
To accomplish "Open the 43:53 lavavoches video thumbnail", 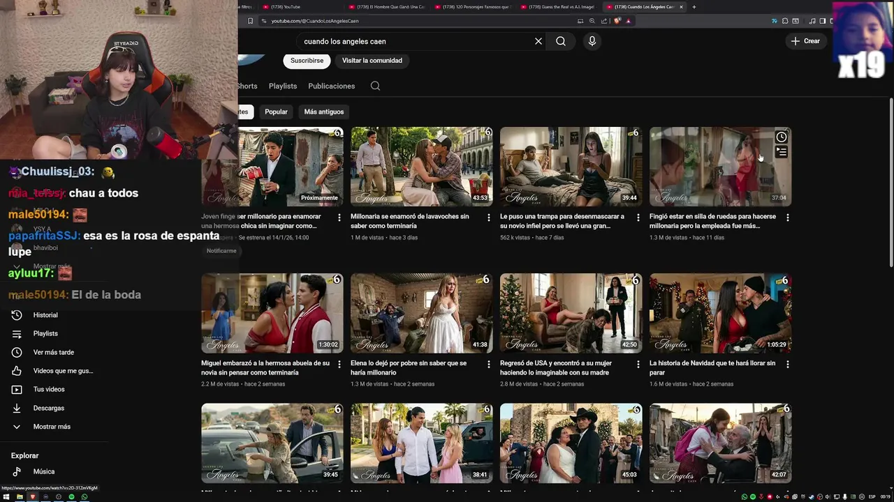I will (x=421, y=167).
